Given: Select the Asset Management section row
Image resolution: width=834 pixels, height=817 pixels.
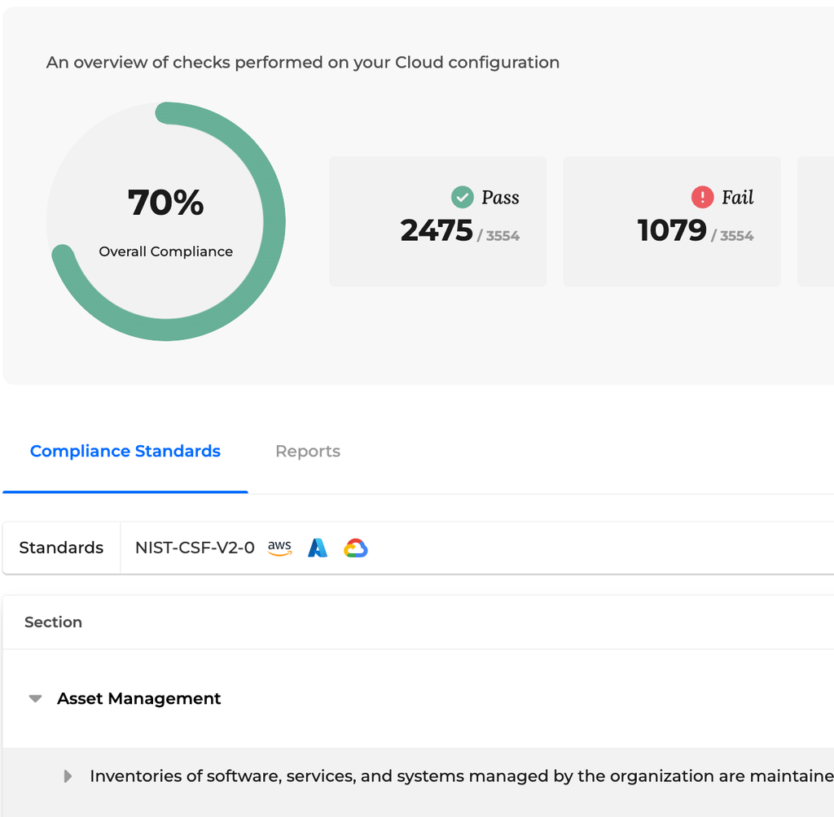Looking at the screenshot, I should (x=138, y=698).
